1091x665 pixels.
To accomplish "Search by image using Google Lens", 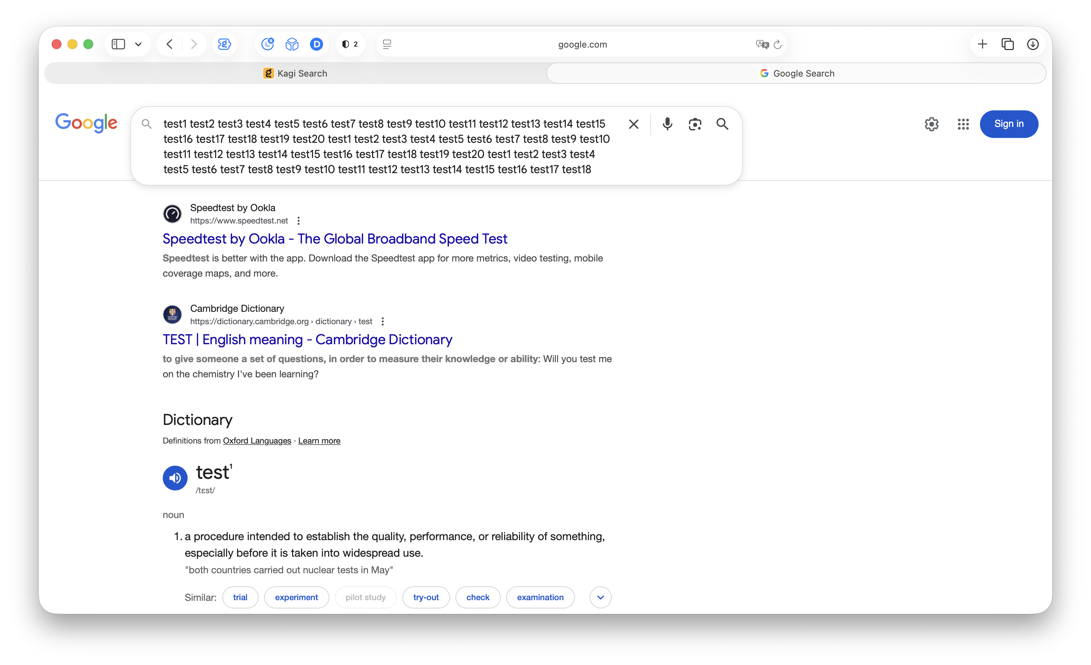I will [x=694, y=124].
